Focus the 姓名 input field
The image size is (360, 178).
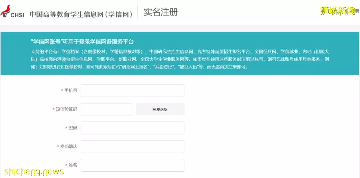click(132, 165)
